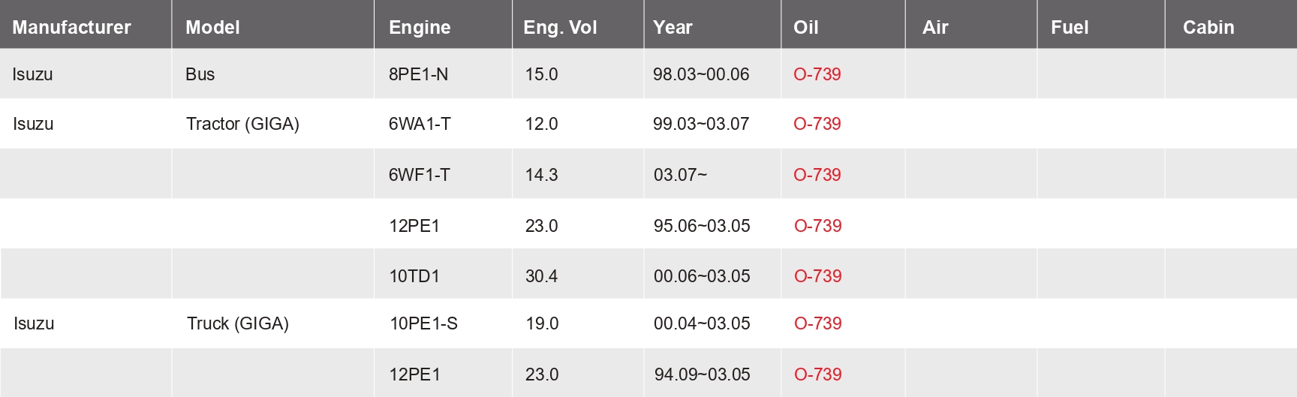
Task: Select the Engine column header
Action: (x=420, y=28)
